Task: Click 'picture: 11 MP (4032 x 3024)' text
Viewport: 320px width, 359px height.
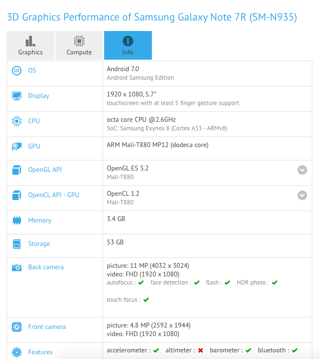Action: pos(148,265)
